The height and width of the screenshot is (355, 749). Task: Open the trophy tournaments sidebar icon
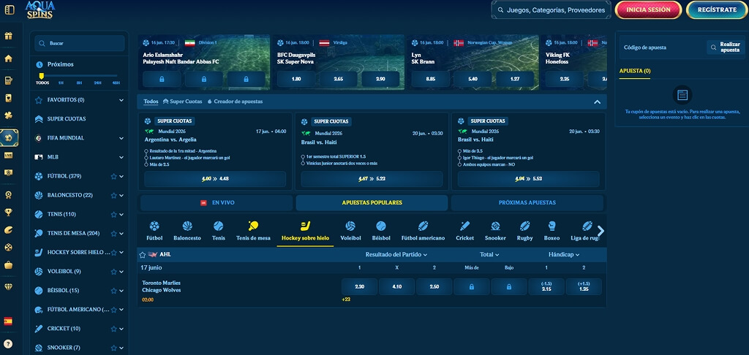coord(8,213)
